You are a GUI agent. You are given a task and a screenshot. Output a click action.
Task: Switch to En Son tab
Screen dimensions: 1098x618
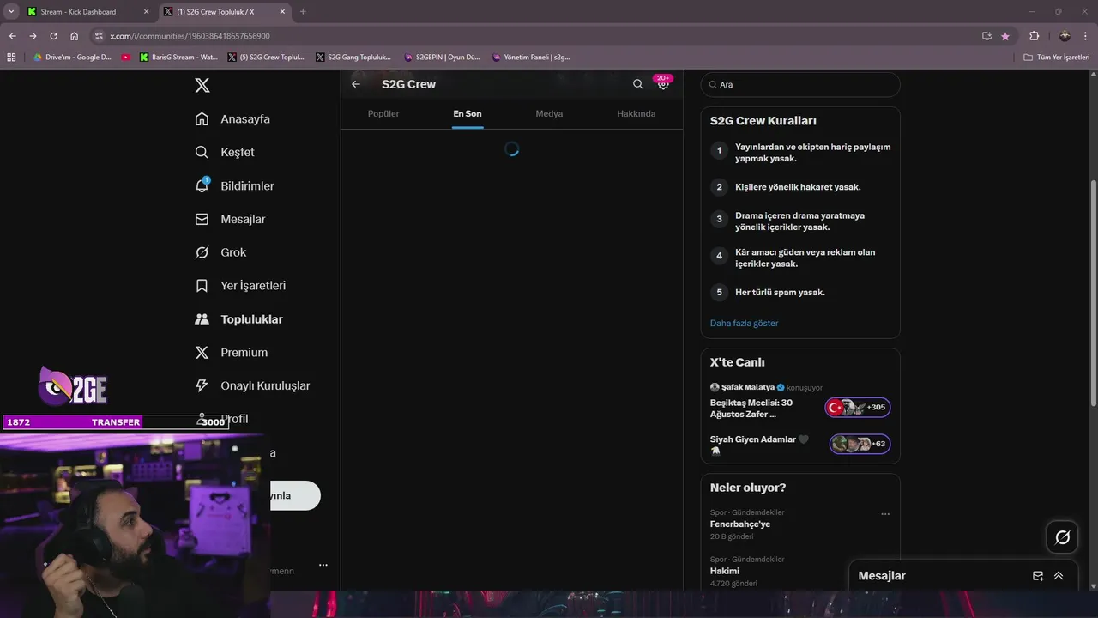point(468,113)
